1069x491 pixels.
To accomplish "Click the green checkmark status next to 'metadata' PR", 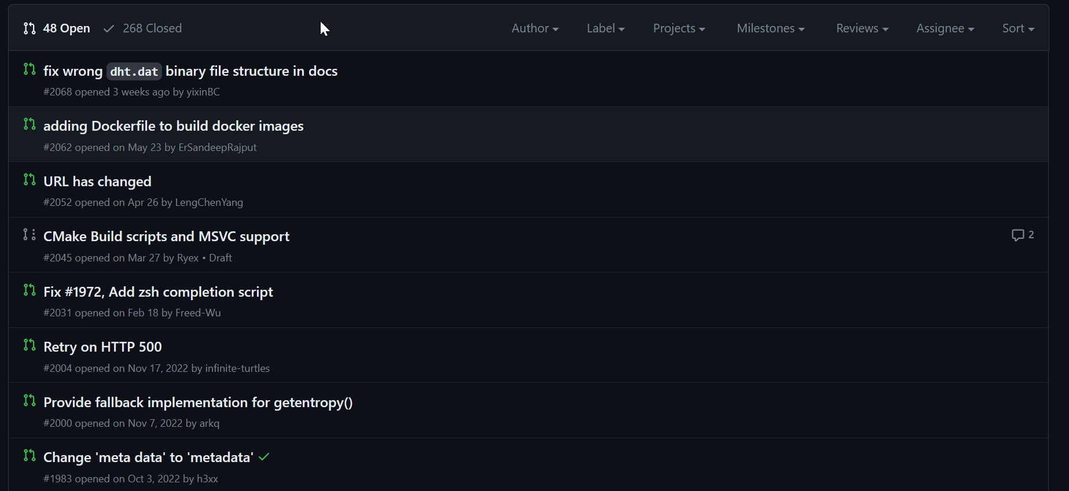I will coord(265,457).
